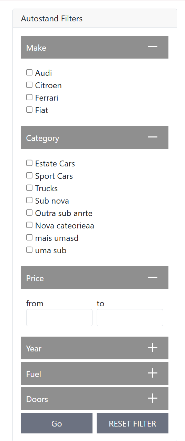
Task: Expand Doors filter with plus icon
Action: point(153,398)
